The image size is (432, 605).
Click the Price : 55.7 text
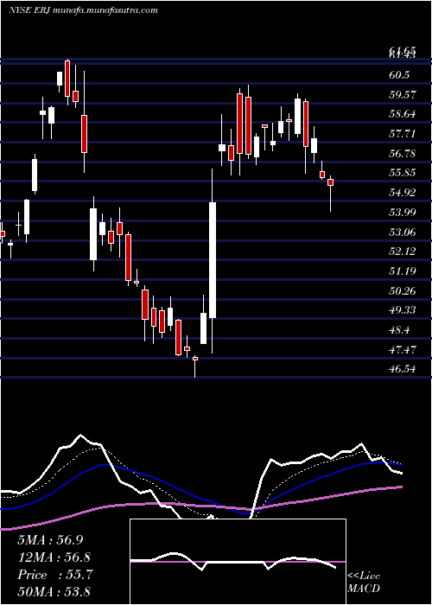coord(54,575)
